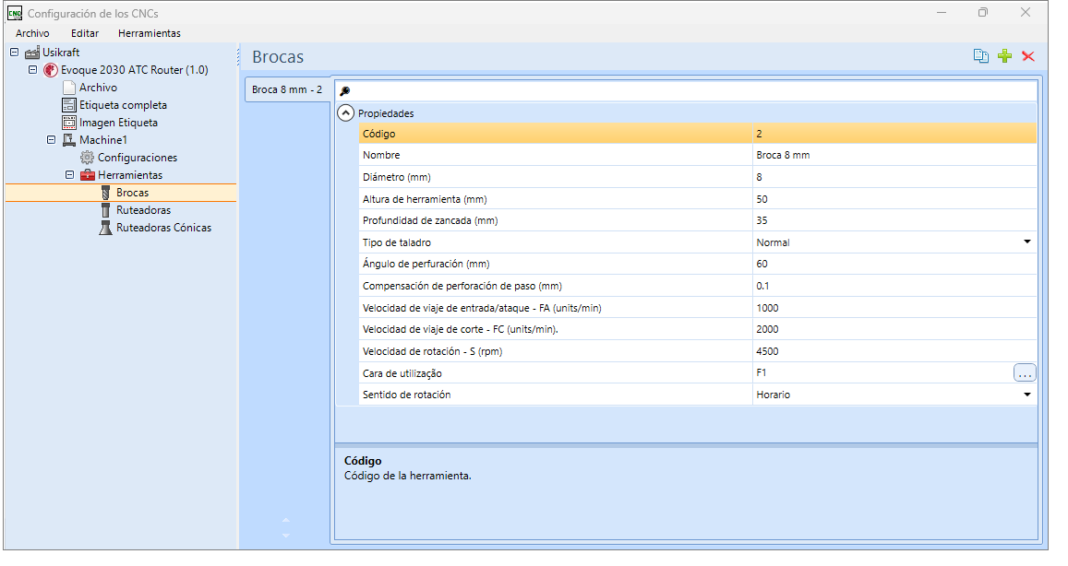The height and width of the screenshot is (566, 1068).
Task: Click the Imagen Etiqueta icon
Action: click(x=69, y=123)
